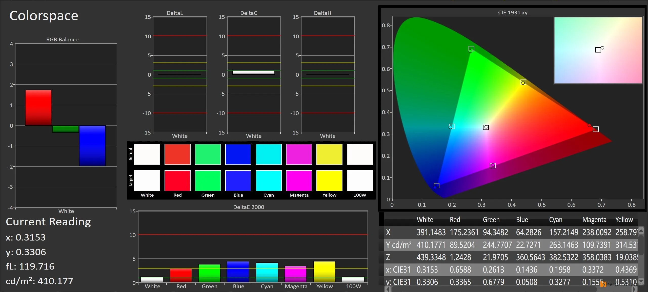Select the Actual Yellow color swatch
This screenshot has height=292, width=648.
click(x=329, y=154)
